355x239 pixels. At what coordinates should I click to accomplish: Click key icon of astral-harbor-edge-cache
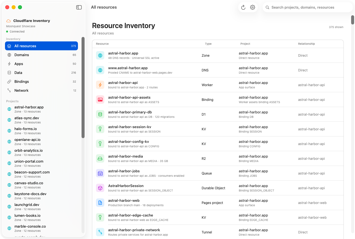click(x=100, y=217)
